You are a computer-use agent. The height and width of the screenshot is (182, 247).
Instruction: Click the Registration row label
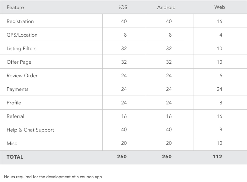click(x=20, y=21)
